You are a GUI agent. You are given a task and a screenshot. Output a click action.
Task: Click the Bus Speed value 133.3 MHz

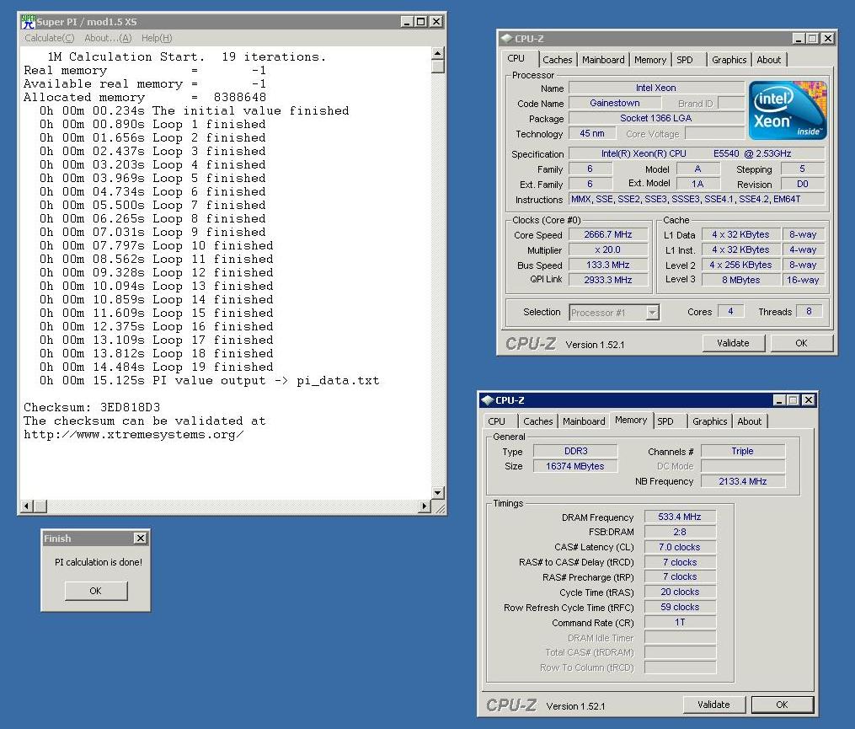tap(608, 265)
